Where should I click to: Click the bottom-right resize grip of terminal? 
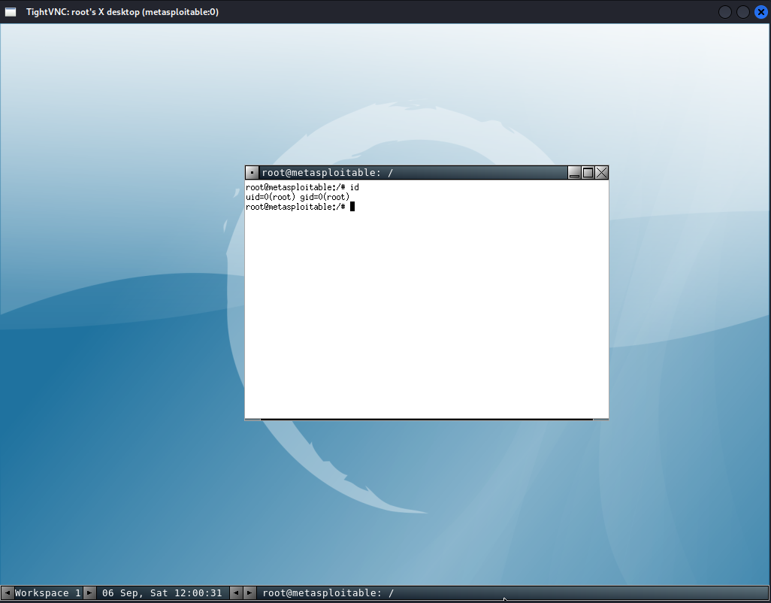pos(600,418)
